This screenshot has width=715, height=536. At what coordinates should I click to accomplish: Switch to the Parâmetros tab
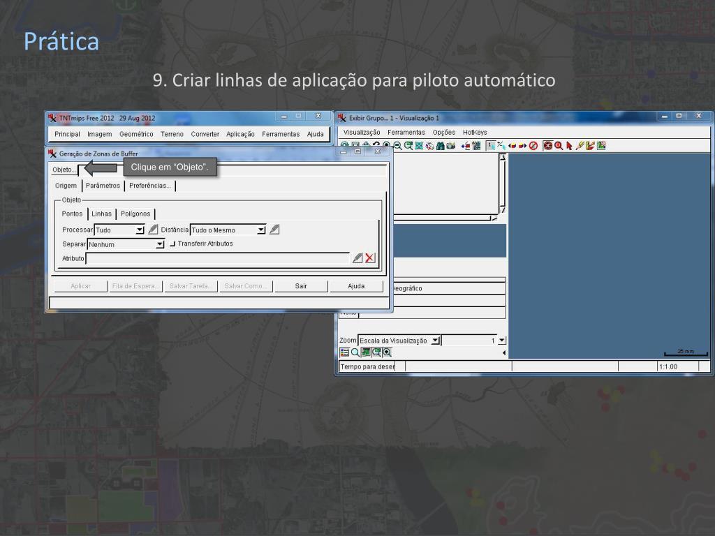pos(103,186)
